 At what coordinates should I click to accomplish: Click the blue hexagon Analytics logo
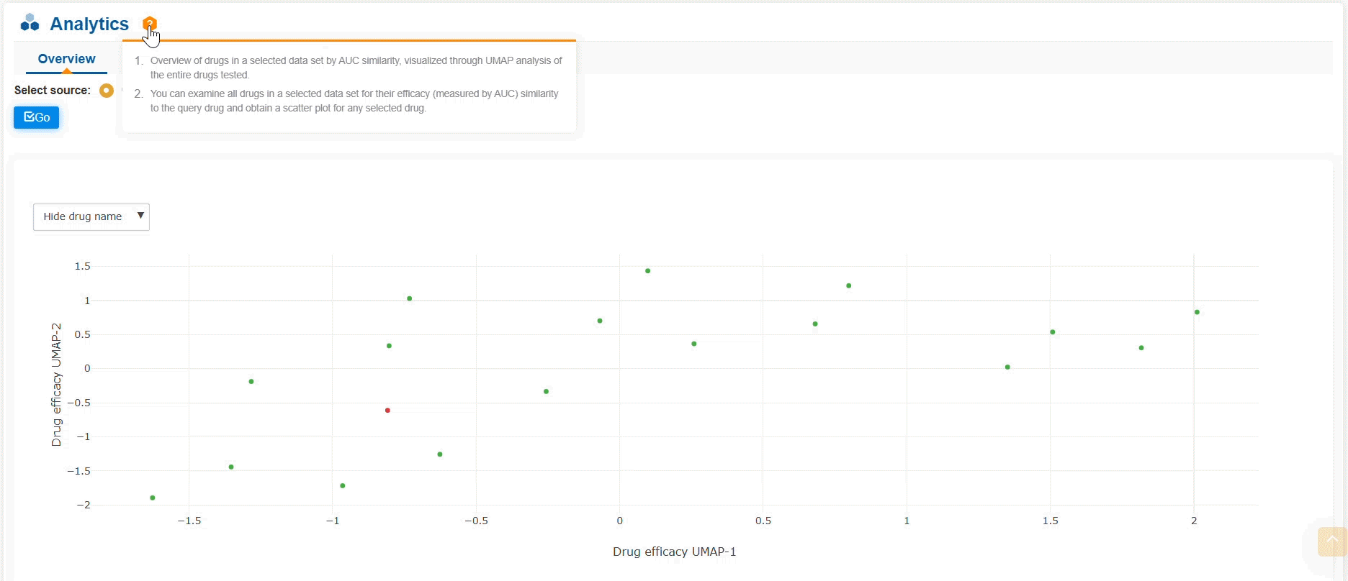tap(30, 23)
